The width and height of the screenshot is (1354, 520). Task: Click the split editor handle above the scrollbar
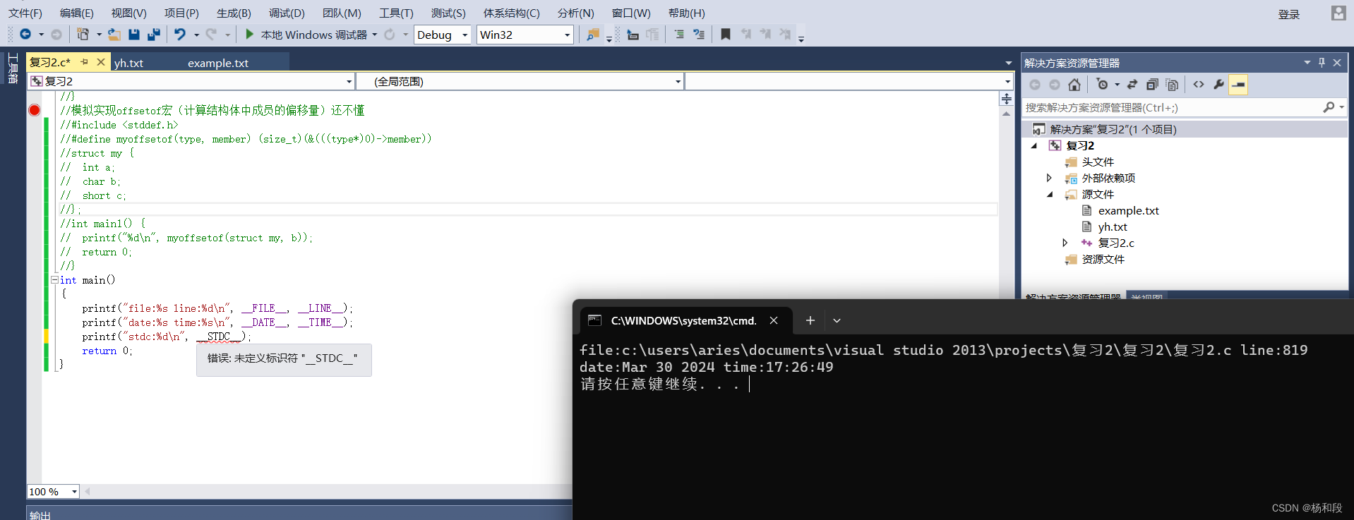click(x=1007, y=99)
